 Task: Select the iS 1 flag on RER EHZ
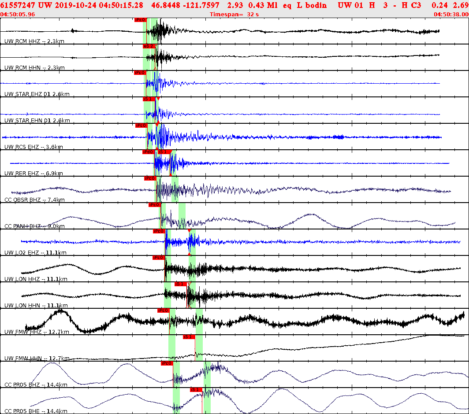point(165,151)
